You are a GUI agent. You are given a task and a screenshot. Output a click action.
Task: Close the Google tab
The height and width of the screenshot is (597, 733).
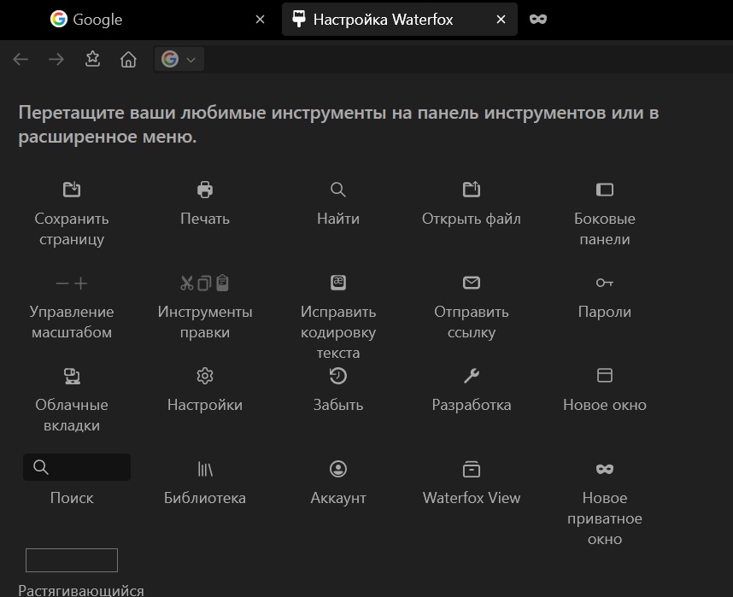click(x=261, y=19)
